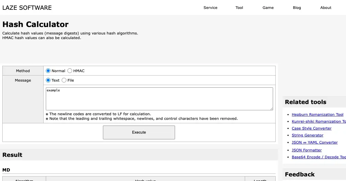Screen dimensions: 346x181
Task: Navigate to the About page
Action: (x=326, y=8)
